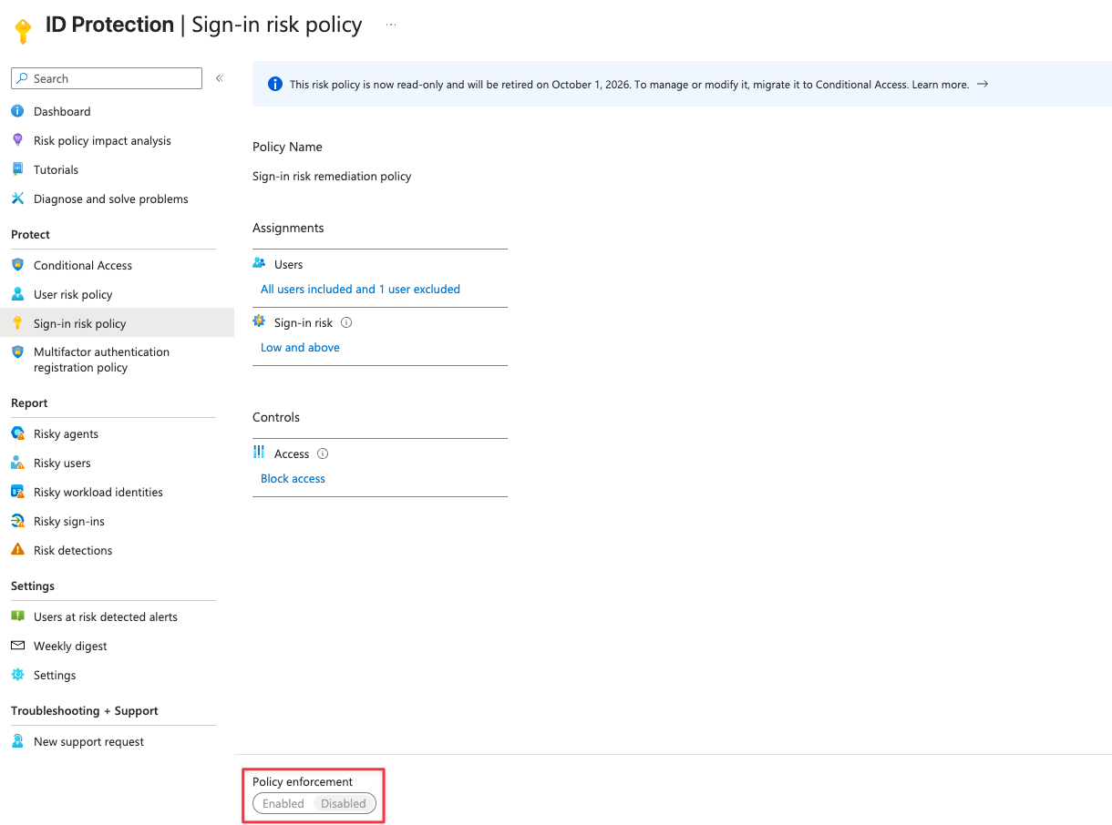Screen dimensions: 1112x825
Task: Click the Weekly digest envelope icon
Action: (x=17, y=646)
